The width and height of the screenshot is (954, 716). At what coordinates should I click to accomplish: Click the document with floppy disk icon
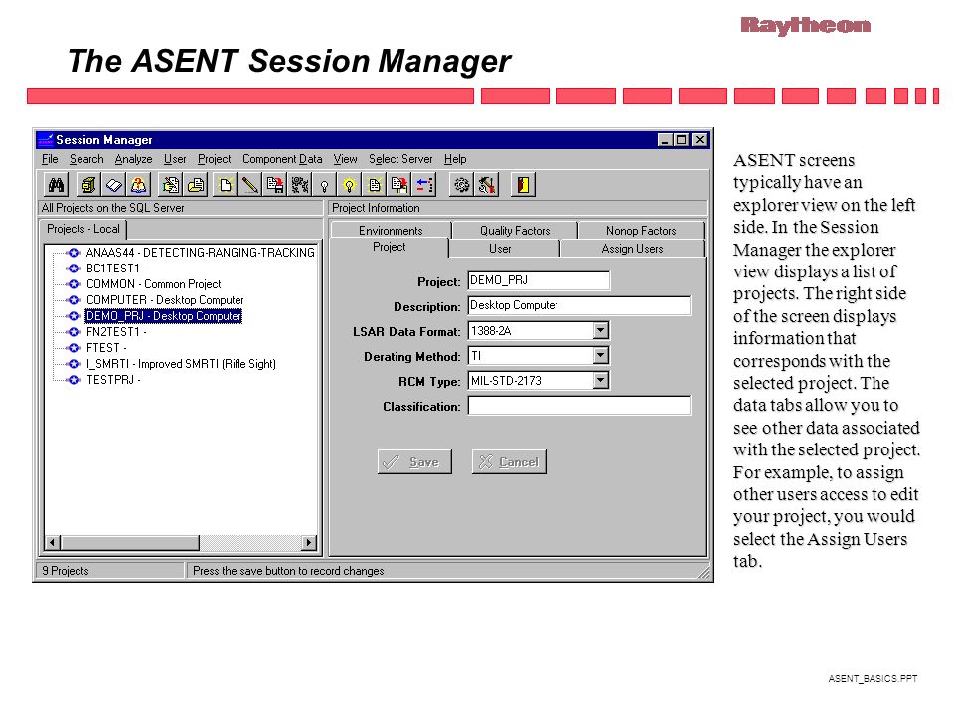coord(275,185)
